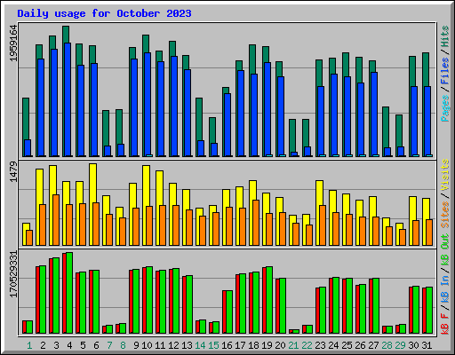This screenshot has width=455, height=355.
Task: Click day 31 on the date axis
Action: coord(427,345)
